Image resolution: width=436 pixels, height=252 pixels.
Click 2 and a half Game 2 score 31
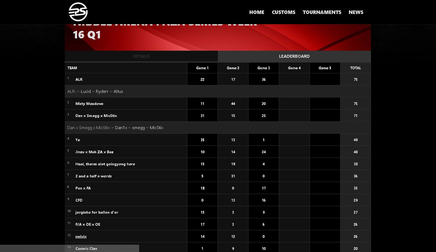tap(233, 176)
